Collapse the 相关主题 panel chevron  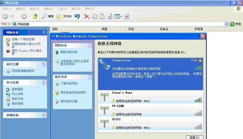44,64
